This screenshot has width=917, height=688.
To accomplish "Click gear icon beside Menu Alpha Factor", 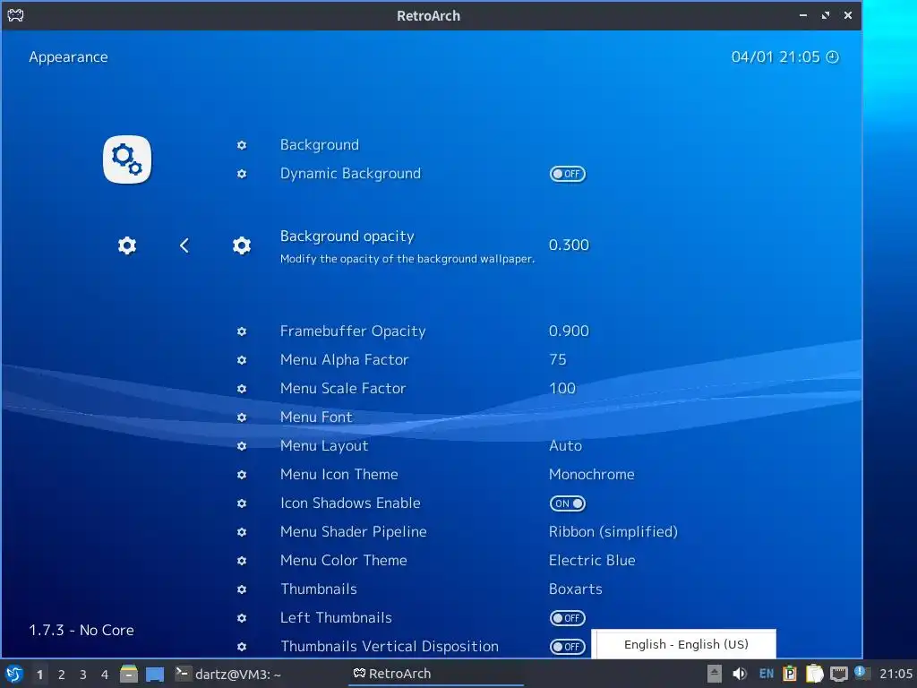I will pos(242,360).
